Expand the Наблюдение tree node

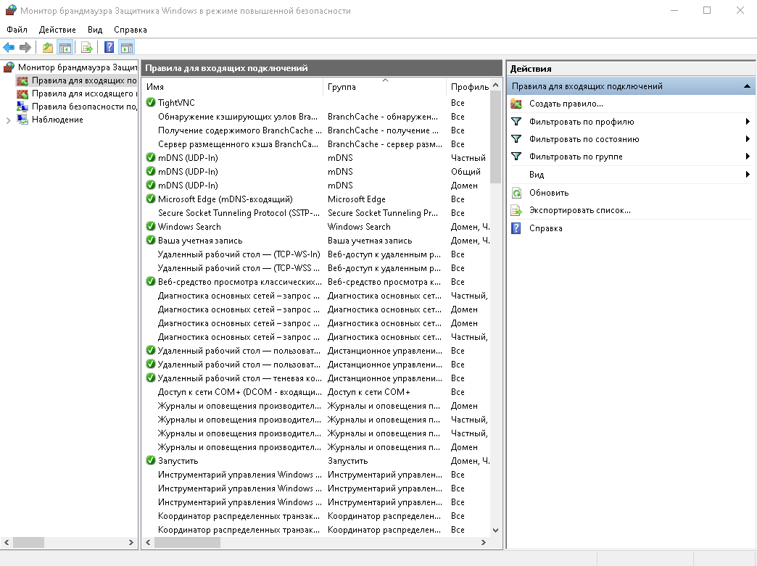9,120
